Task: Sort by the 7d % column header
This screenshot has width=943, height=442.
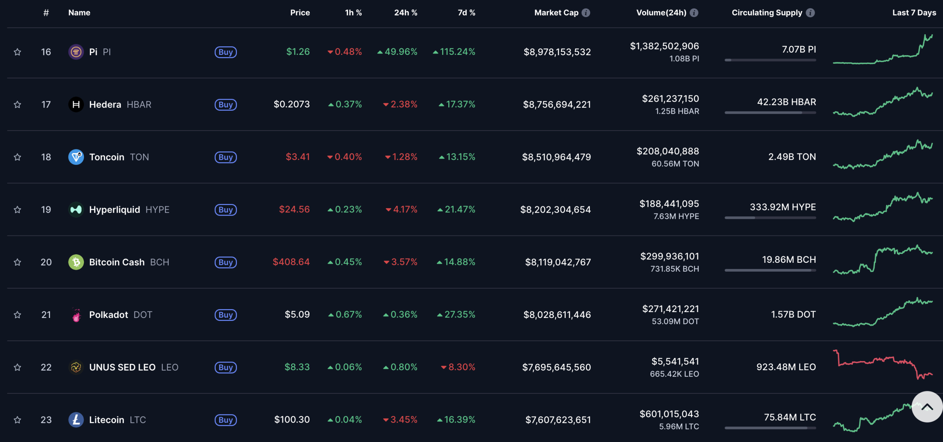Action: [466, 13]
